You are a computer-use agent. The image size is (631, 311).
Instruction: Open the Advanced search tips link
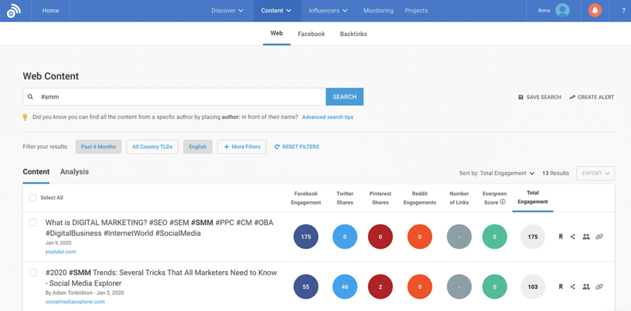(x=327, y=117)
